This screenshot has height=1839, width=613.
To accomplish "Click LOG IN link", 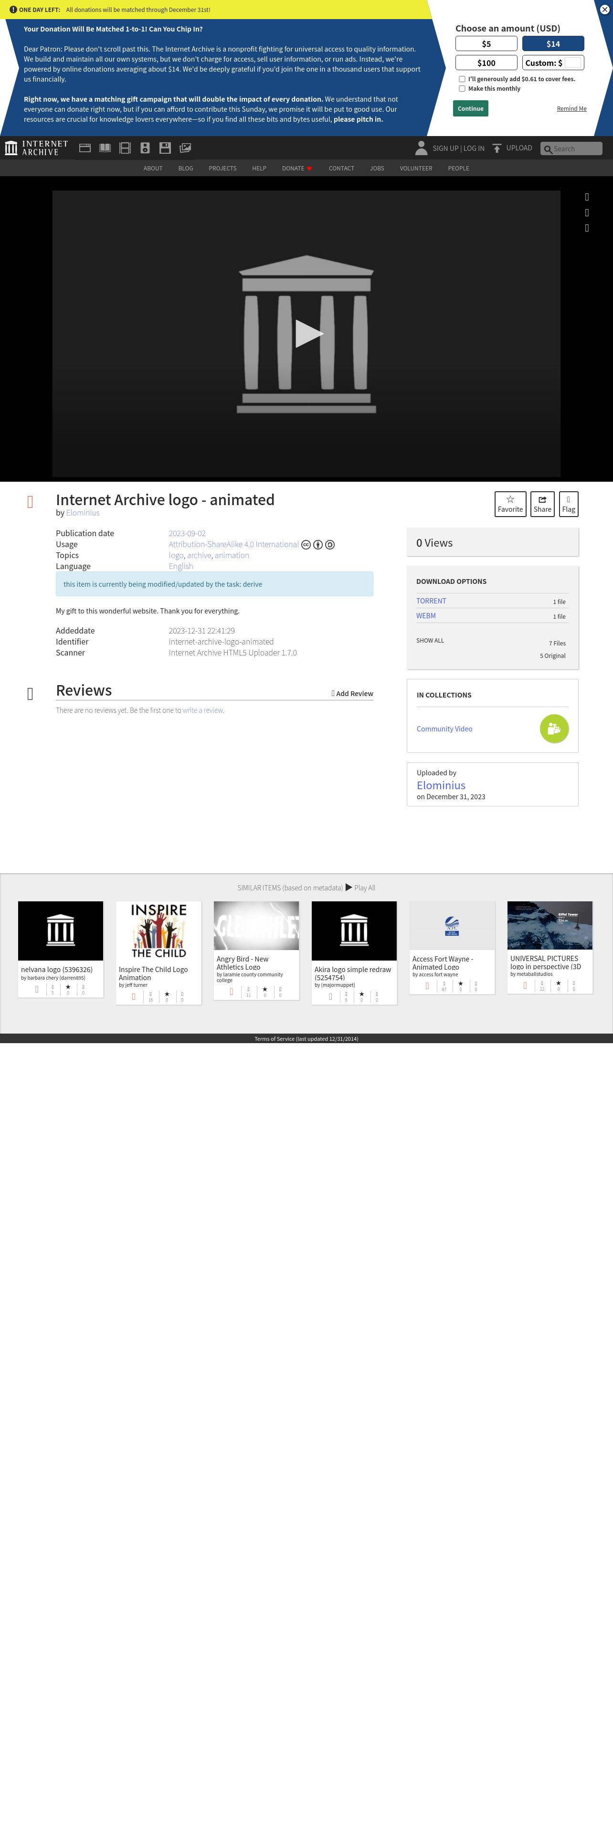I will point(474,148).
